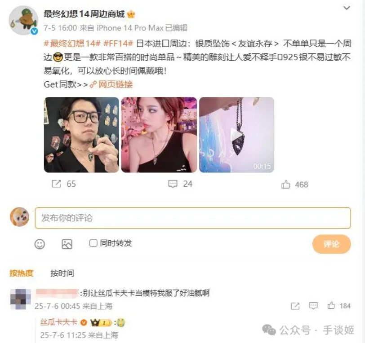This screenshot has width=365, height=343.
Task: Click the repost icon showing 65
Action: tap(56, 184)
